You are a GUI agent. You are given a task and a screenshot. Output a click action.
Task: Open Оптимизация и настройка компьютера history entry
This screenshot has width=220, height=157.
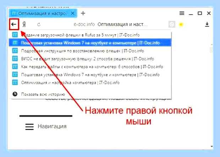tap(90, 83)
